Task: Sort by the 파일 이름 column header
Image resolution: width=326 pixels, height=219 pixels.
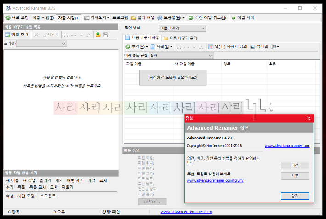Action: pos(148,64)
